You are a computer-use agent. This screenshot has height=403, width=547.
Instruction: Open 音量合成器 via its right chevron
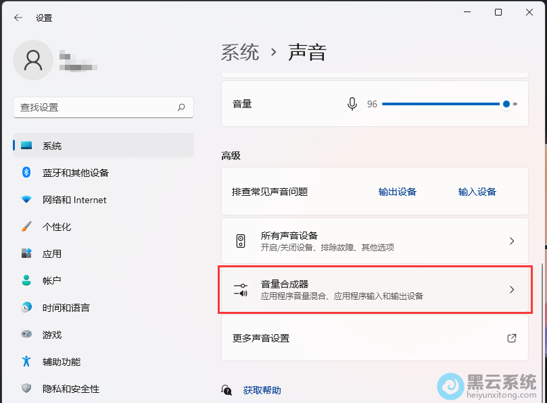pyautogui.click(x=512, y=290)
